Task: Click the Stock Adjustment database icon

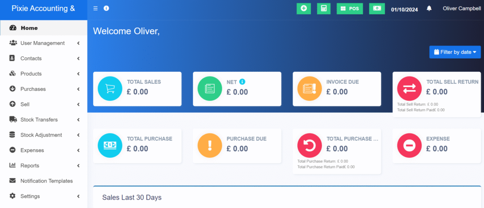Action: (12, 135)
